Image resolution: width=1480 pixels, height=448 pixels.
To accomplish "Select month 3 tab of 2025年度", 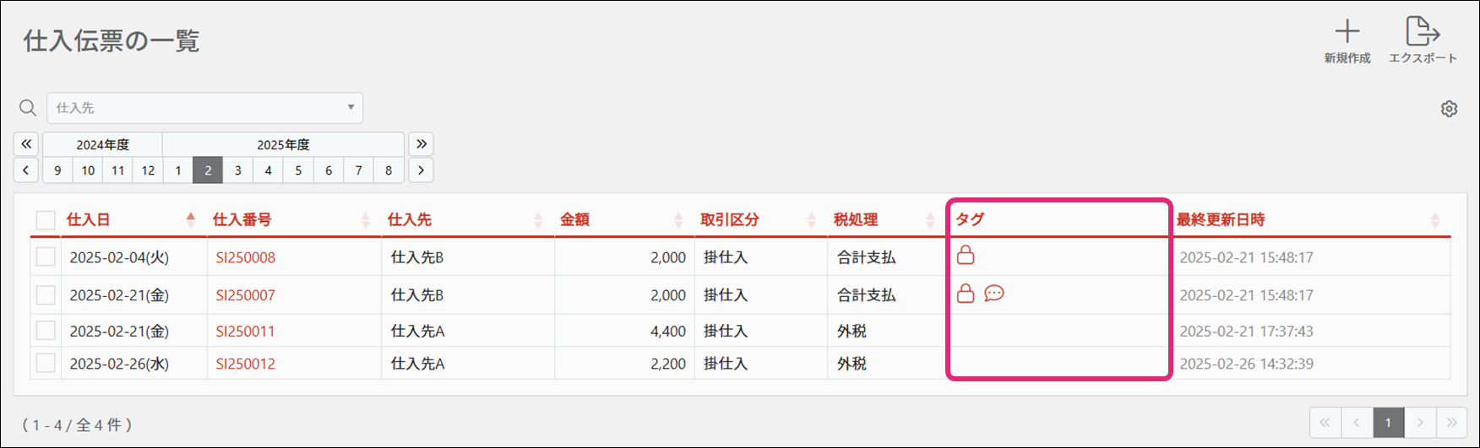I will click(x=238, y=170).
